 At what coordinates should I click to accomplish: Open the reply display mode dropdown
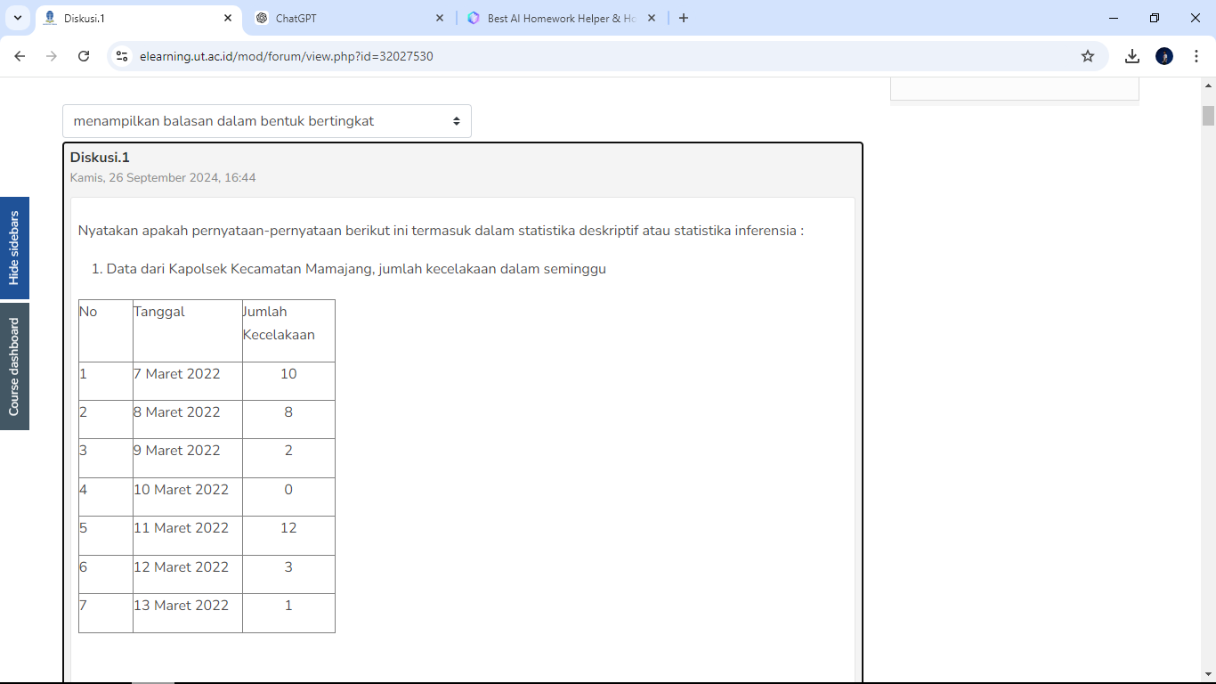[x=267, y=121]
